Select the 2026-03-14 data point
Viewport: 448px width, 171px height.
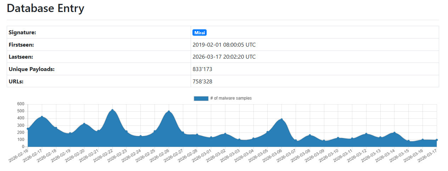pos(394,133)
